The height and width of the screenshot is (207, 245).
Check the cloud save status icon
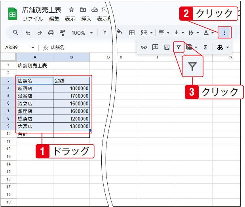click(95, 10)
